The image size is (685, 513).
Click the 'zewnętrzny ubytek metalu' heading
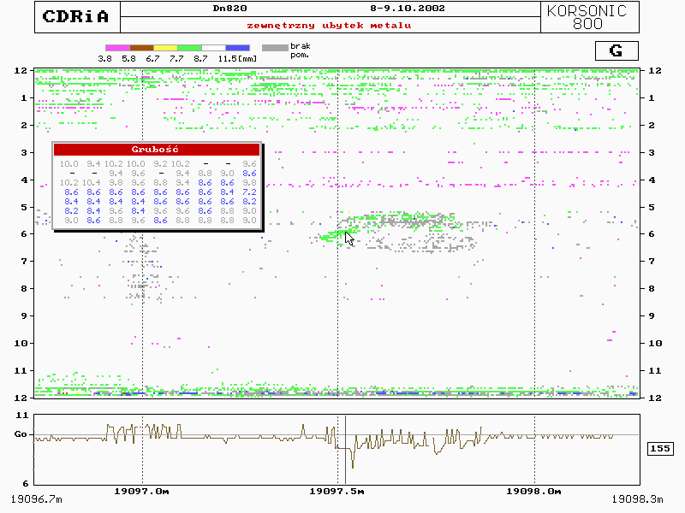[329, 26]
